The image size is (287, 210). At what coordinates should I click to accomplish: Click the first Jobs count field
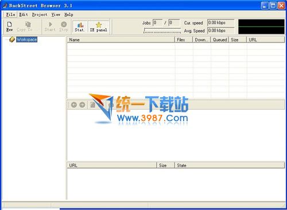click(158, 23)
